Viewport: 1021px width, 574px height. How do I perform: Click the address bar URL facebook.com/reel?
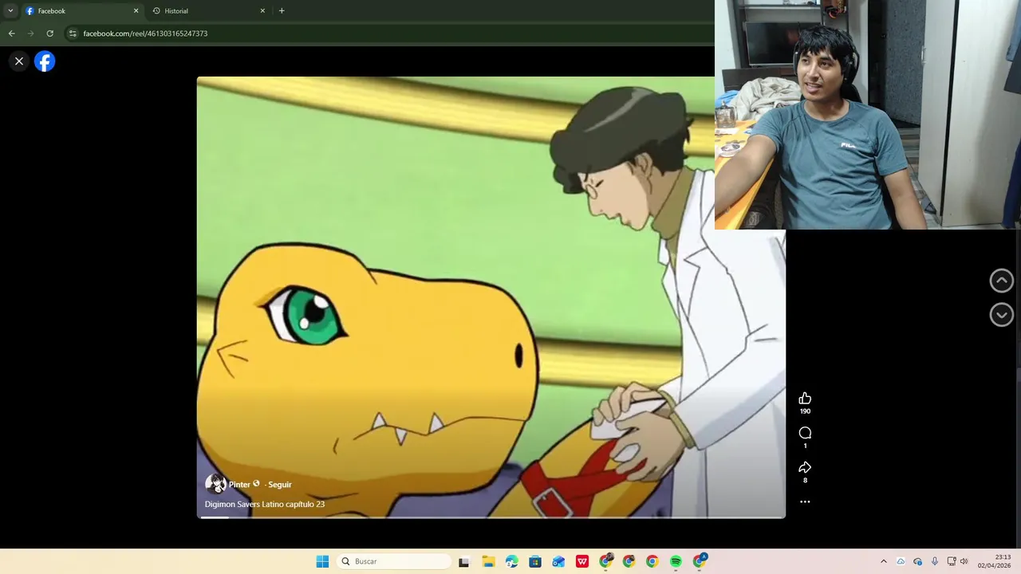click(x=145, y=33)
